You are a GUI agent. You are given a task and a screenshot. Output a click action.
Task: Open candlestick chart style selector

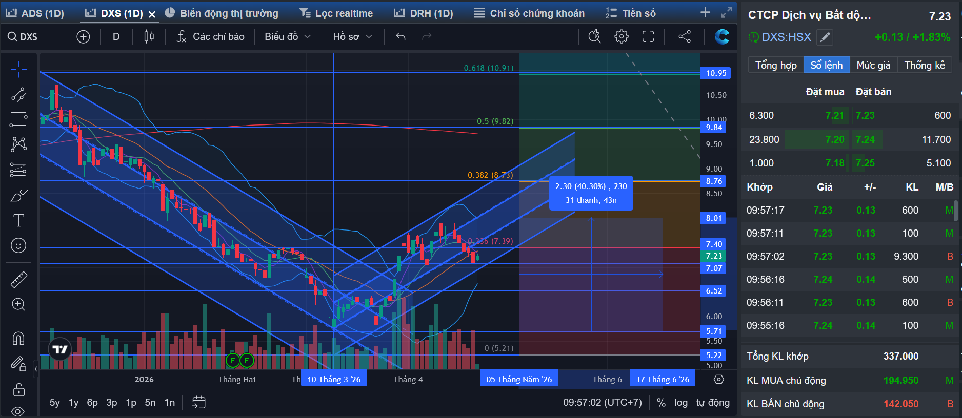(149, 36)
